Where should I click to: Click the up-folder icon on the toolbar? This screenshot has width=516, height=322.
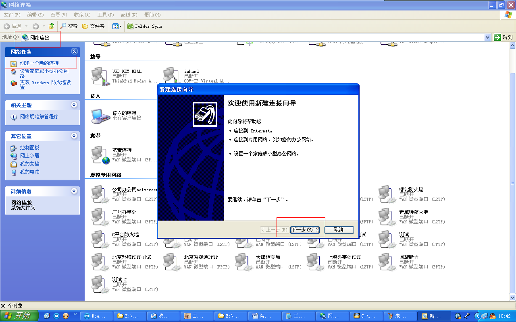tap(51, 26)
